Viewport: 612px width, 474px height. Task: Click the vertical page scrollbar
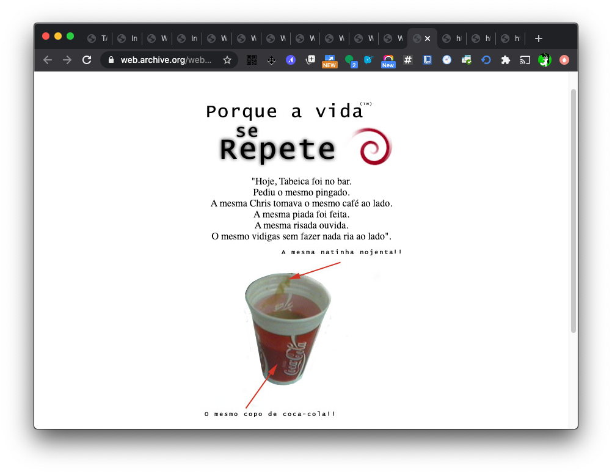click(x=573, y=211)
